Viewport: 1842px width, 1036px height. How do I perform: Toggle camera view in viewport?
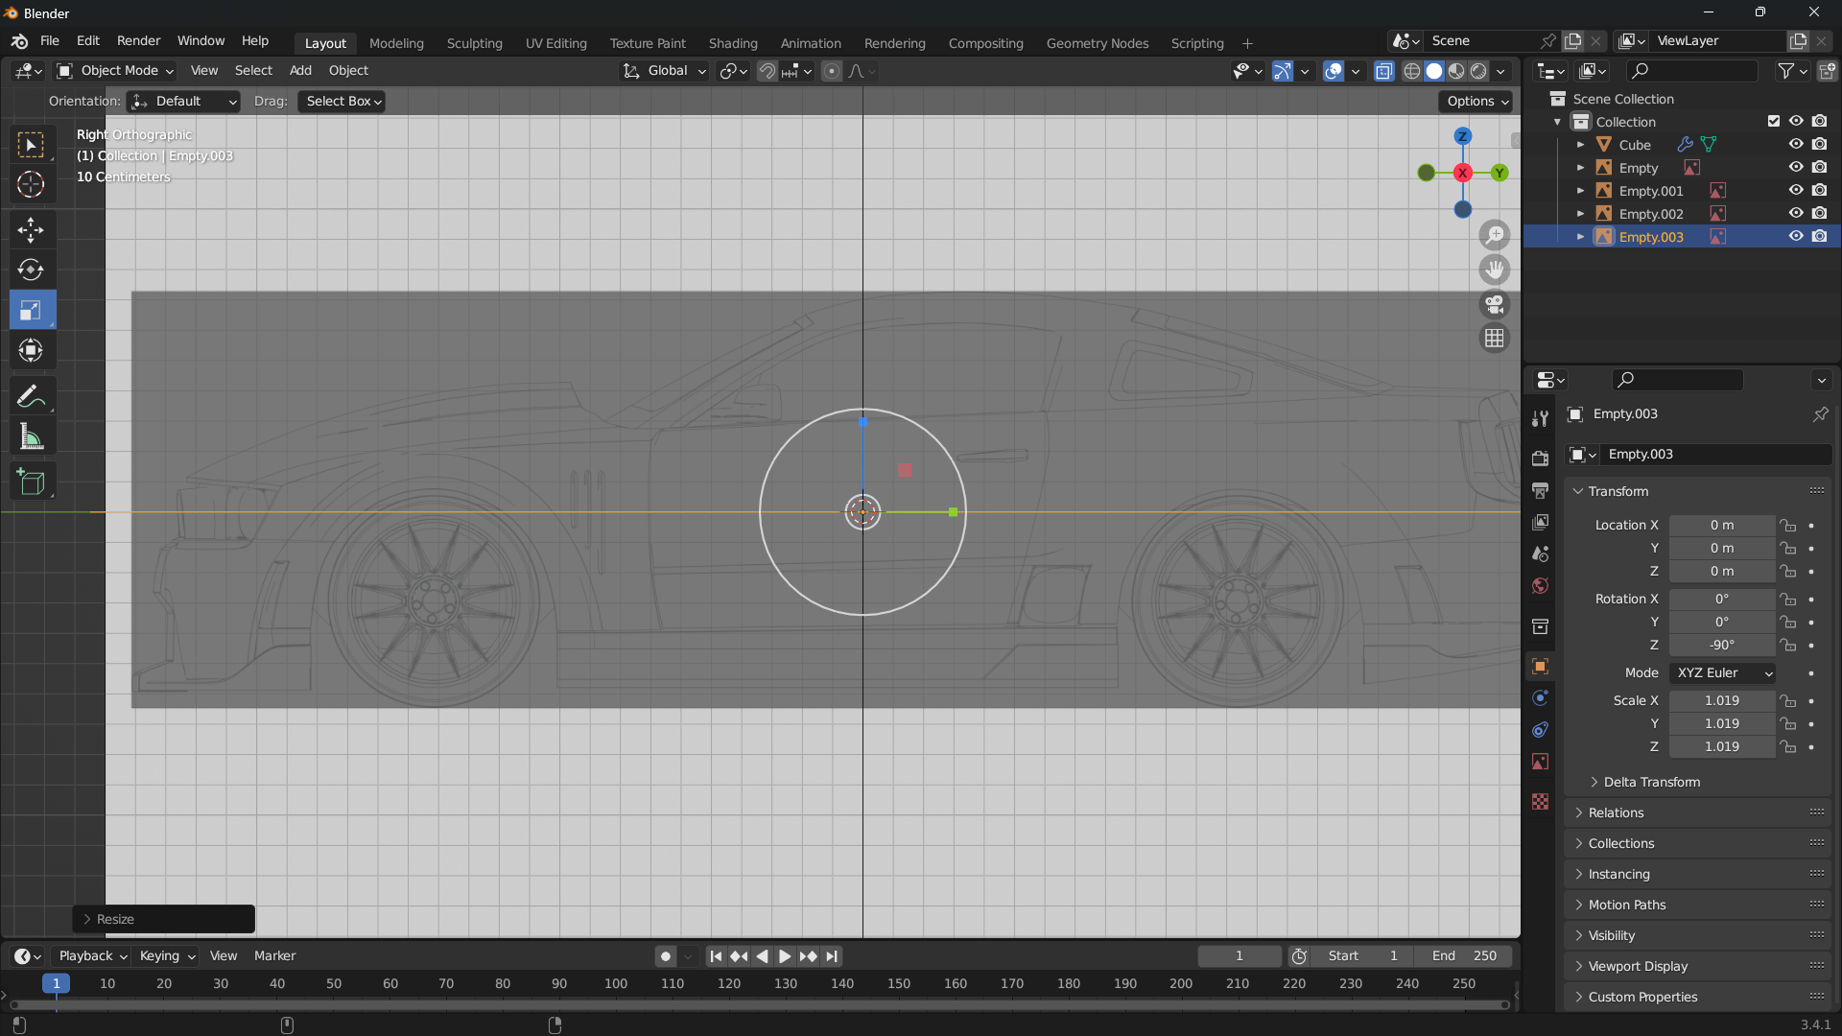[x=1495, y=304]
